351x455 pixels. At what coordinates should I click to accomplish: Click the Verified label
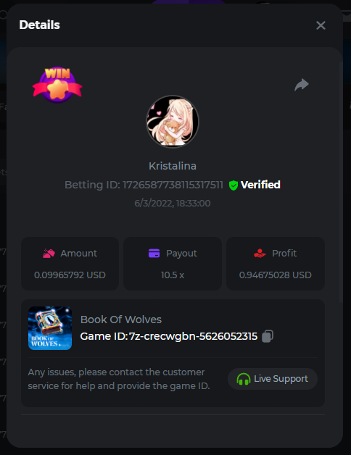(x=260, y=185)
